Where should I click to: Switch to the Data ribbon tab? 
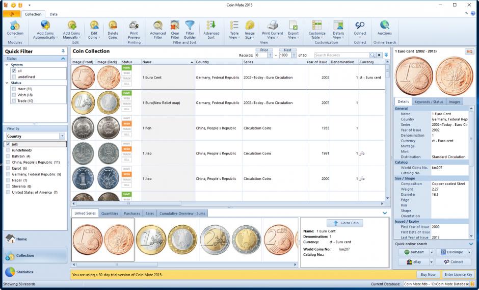tap(54, 14)
